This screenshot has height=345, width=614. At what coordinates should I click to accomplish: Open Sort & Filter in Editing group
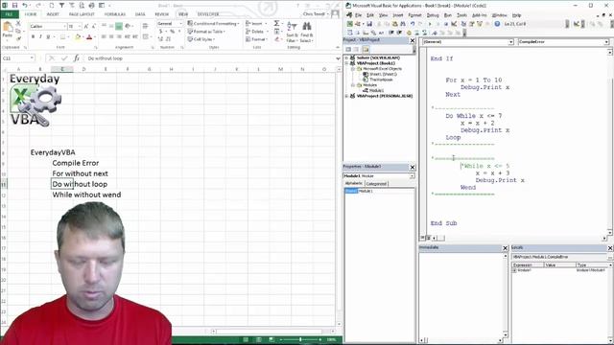292,32
